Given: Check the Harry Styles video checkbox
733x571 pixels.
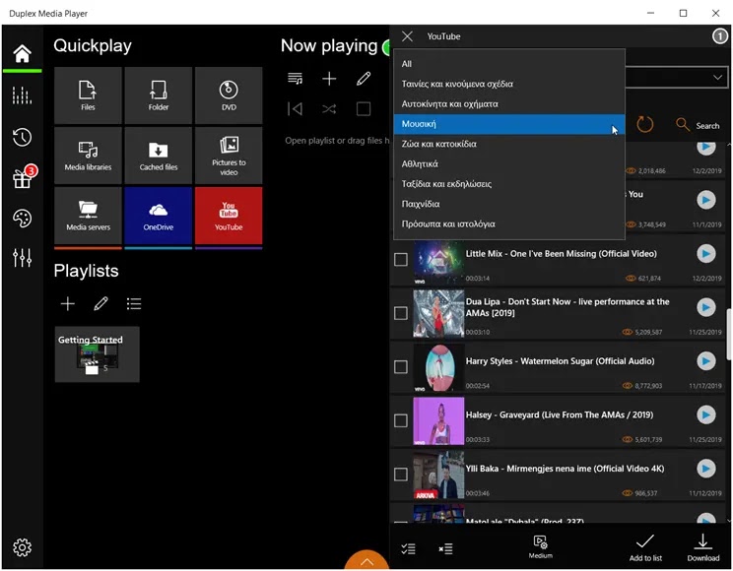Looking at the screenshot, I should (401, 367).
